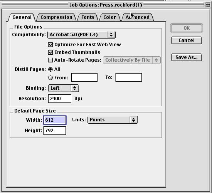
Task: Switch to the Fonts tab
Action: coord(88,17)
